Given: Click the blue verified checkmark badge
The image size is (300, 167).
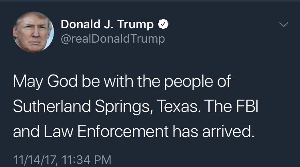Looking at the screenshot, I should [x=163, y=25].
